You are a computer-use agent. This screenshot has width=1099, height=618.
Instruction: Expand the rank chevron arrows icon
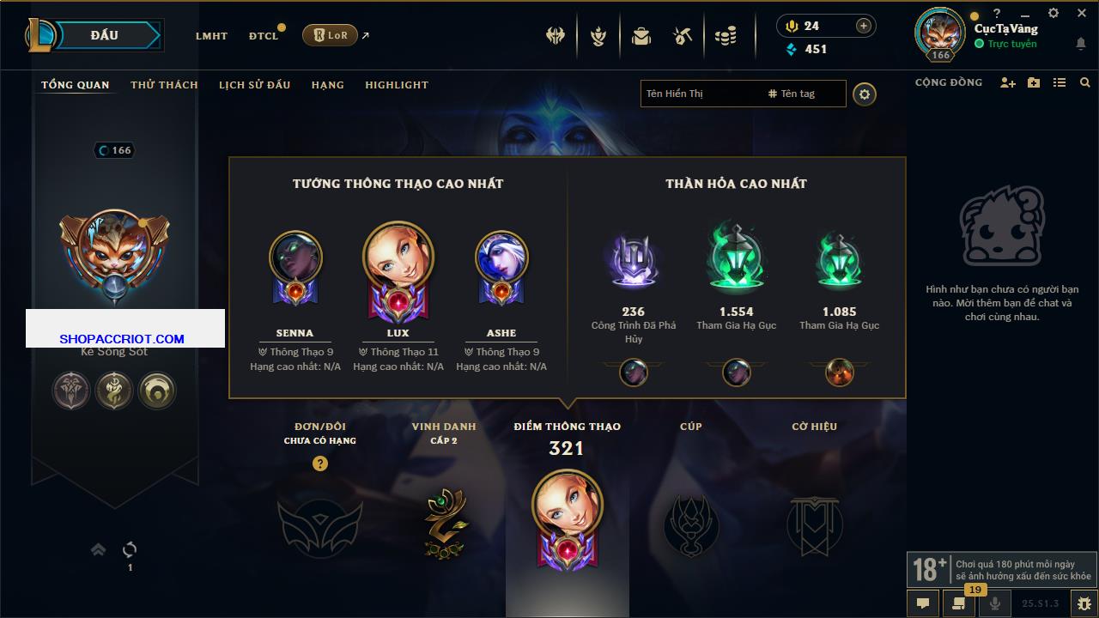point(98,549)
